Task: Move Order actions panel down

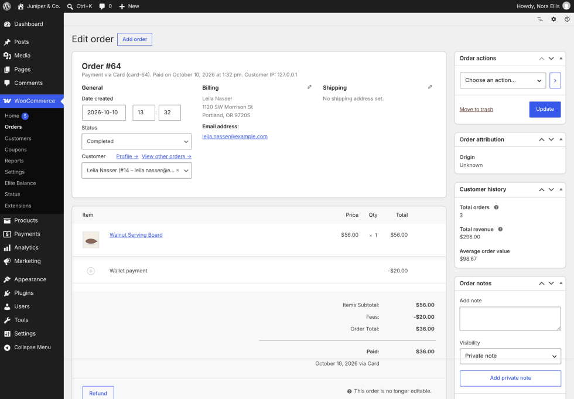Action: pyautogui.click(x=551, y=59)
